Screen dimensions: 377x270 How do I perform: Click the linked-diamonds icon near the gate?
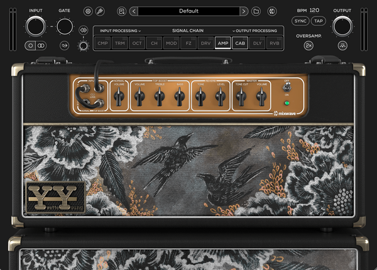[x=84, y=30]
